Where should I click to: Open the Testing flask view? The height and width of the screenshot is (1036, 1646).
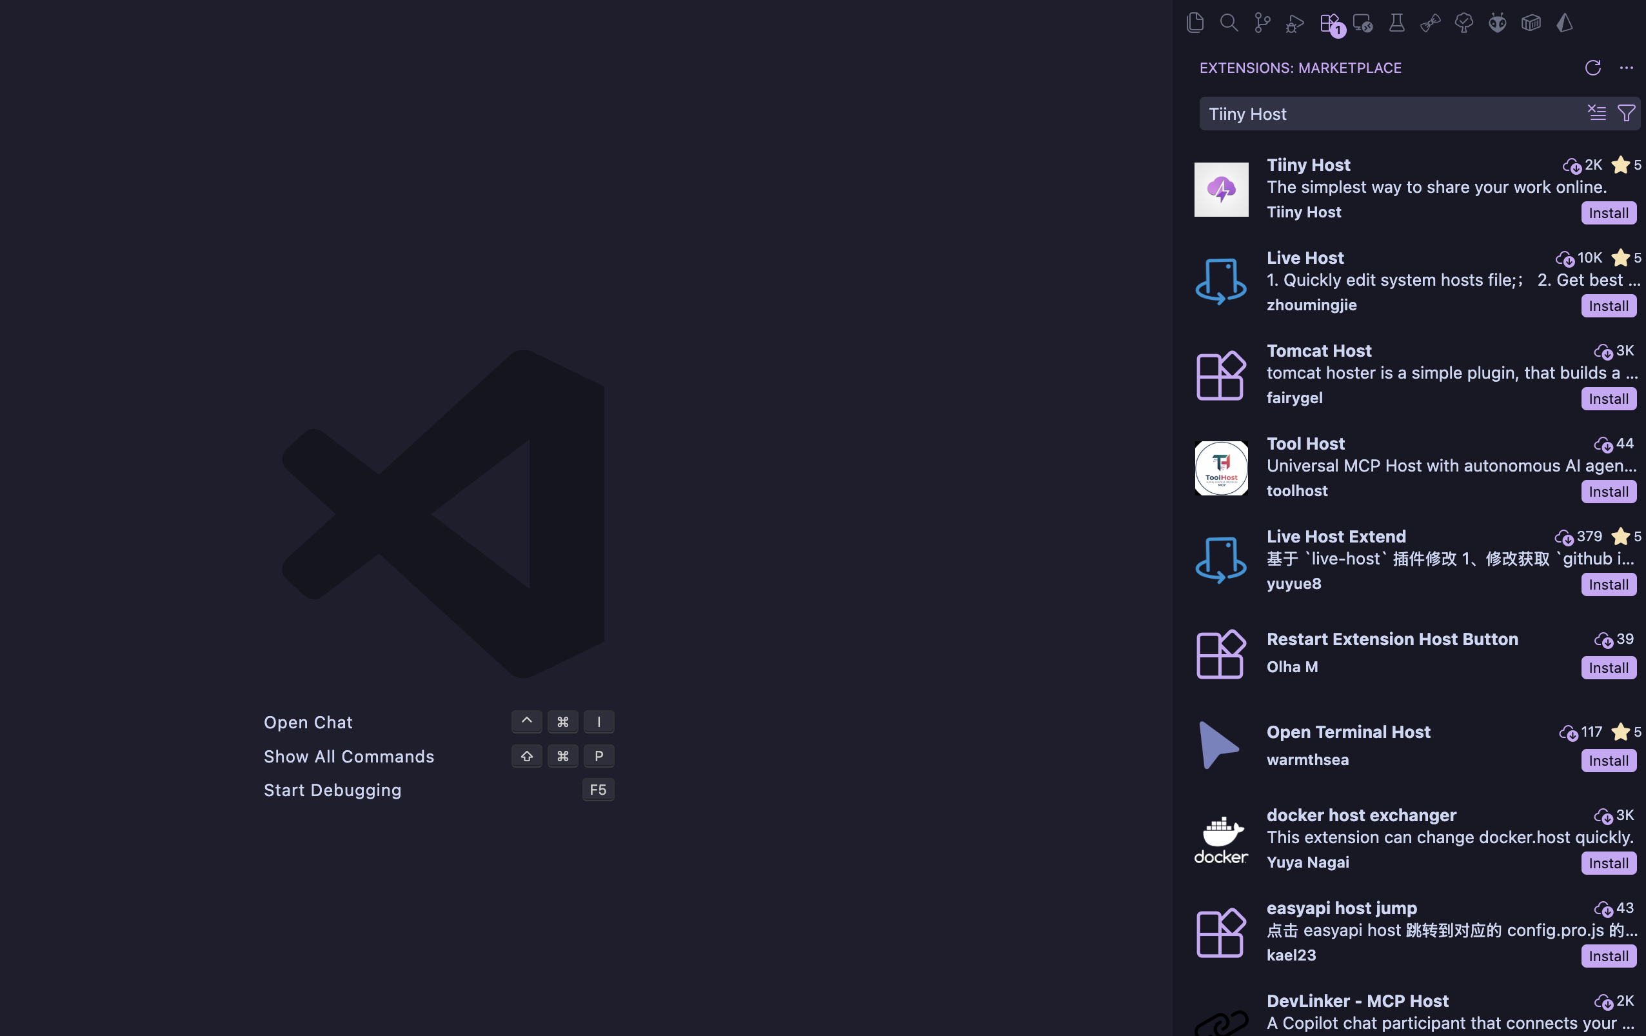1396,23
